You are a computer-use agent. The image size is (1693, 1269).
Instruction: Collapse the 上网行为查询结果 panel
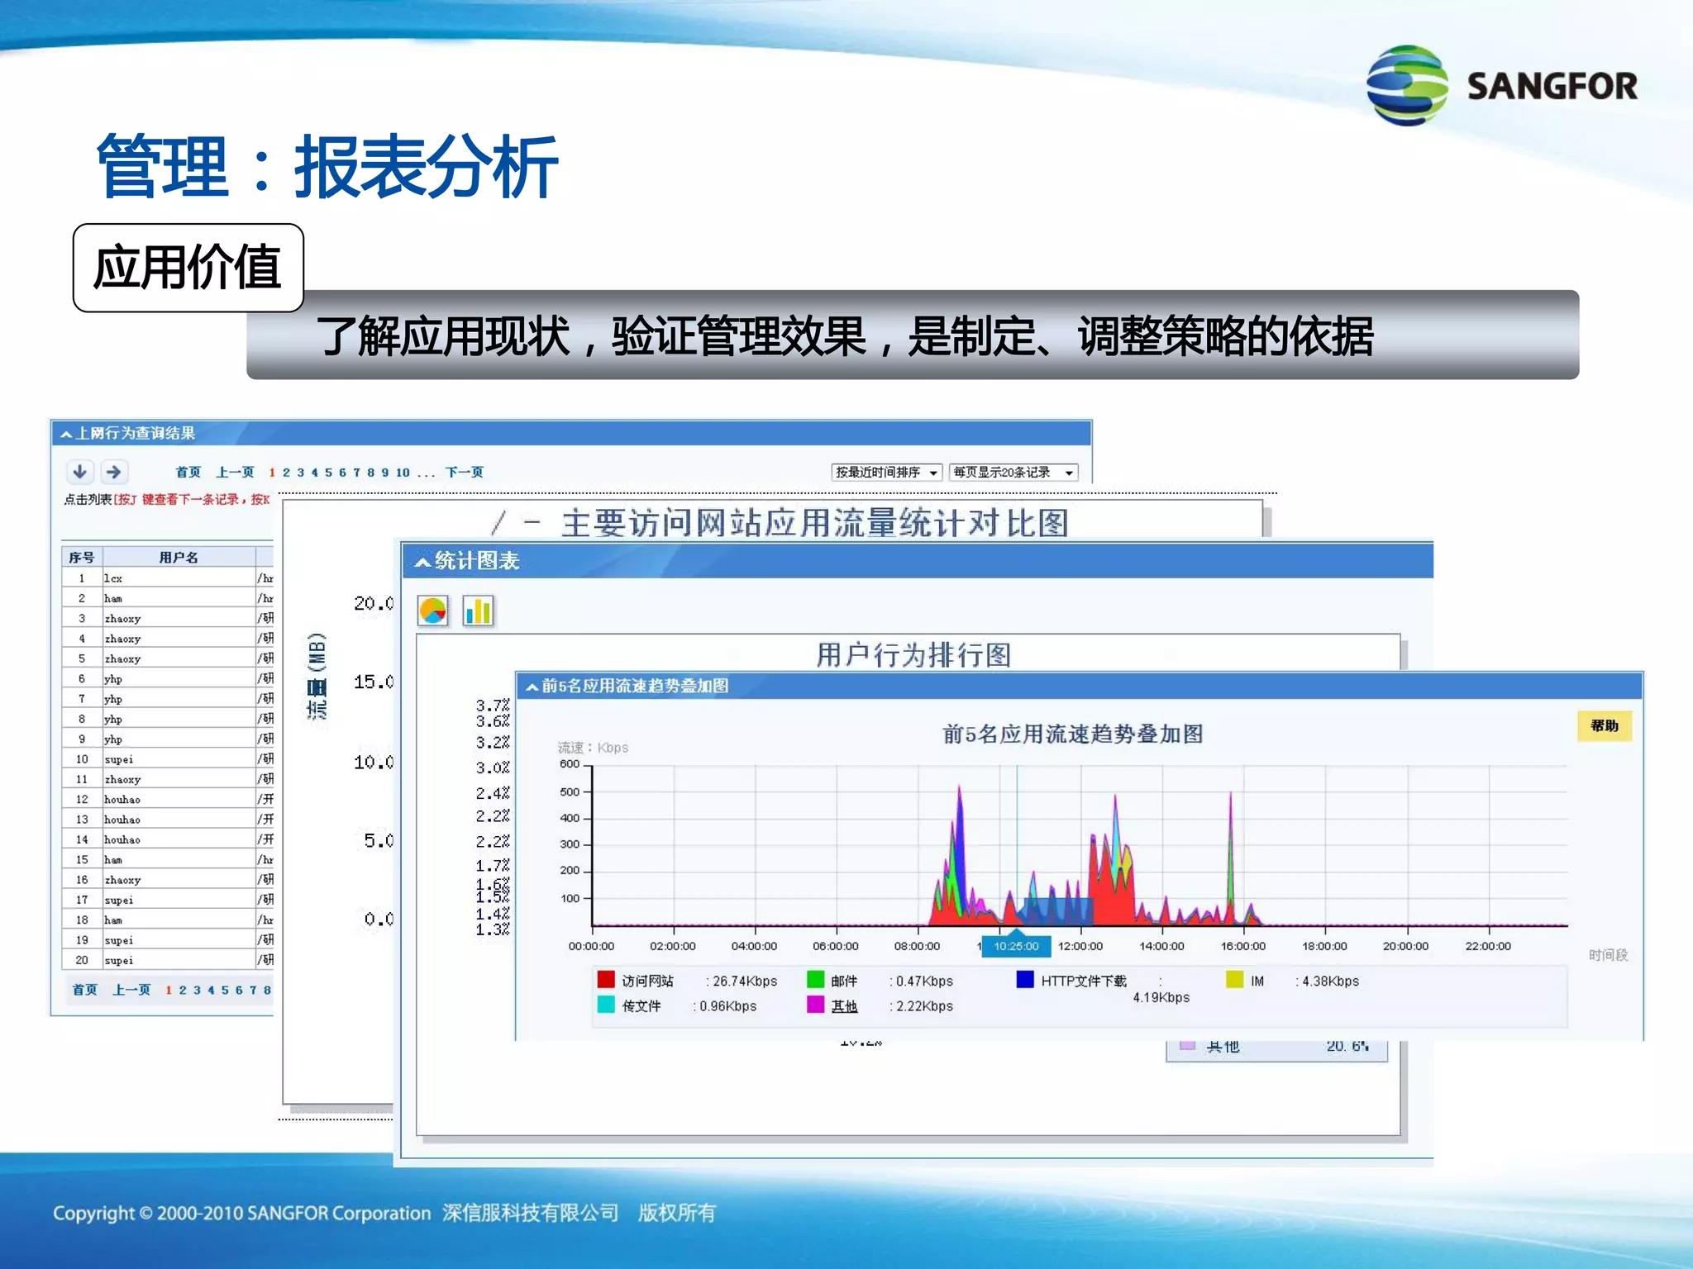[x=66, y=434]
